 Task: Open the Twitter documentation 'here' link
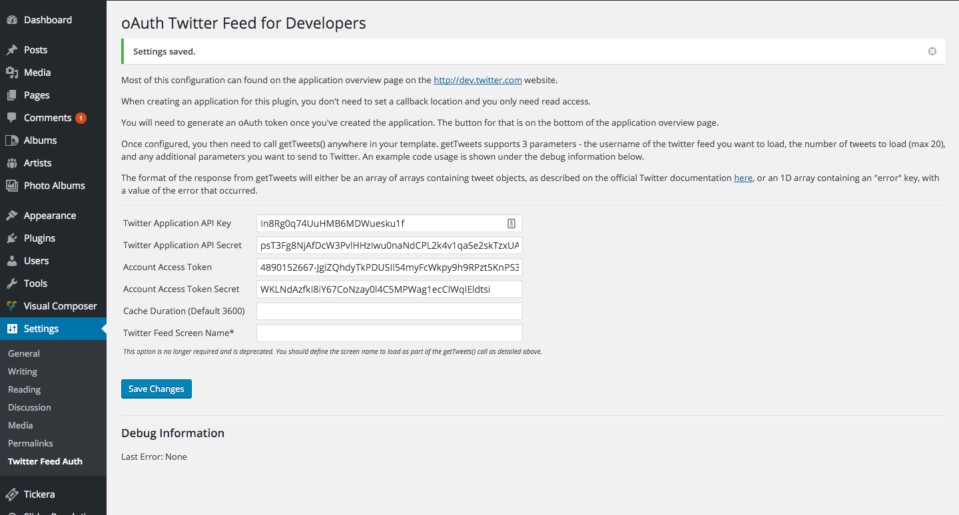743,178
